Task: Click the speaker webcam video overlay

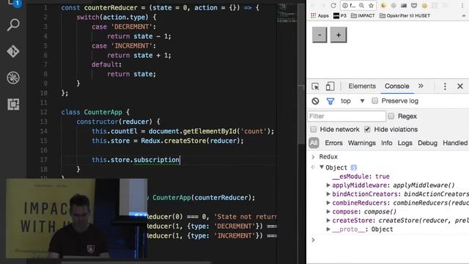Action: coord(76,219)
